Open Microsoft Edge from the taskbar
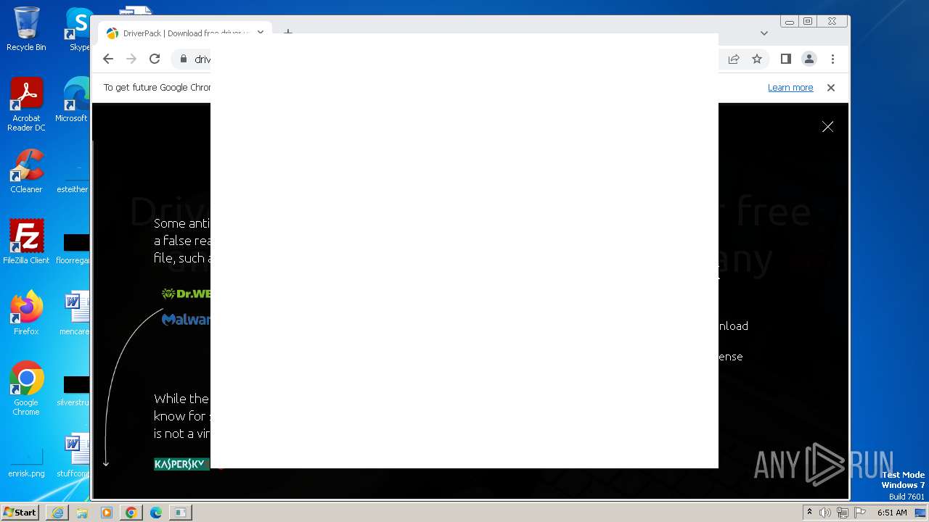Screen dimensions: 929x522 click(156, 513)
